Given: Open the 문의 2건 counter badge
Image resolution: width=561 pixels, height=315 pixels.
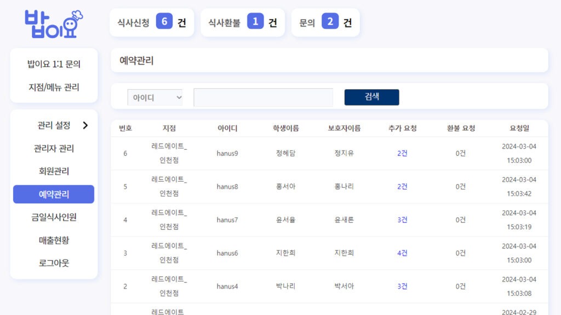Looking at the screenshot, I should click(325, 22).
